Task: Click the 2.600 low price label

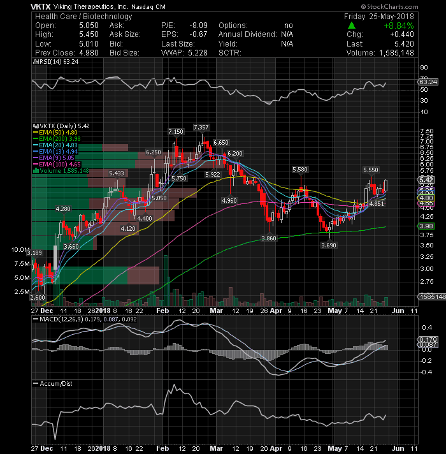Action: [x=38, y=297]
